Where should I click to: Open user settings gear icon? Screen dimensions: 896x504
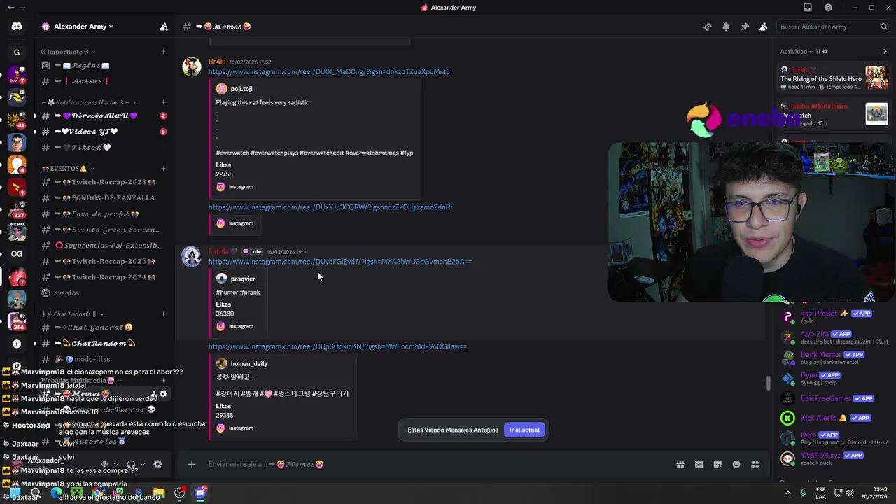157,464
